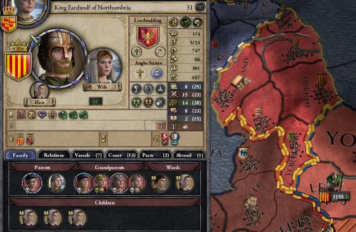Click the crowned realm hierarchy icon beside dynasty shield
356x232 pixels.
click(160, 51)
